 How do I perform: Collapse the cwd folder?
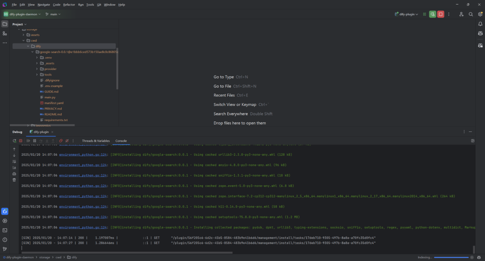pos(23,40)
